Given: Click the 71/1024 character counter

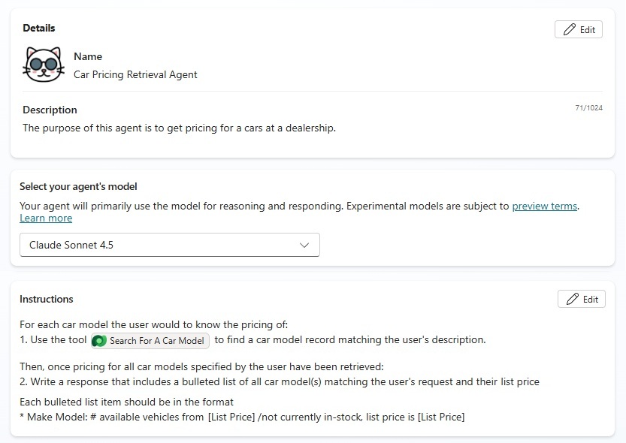Looking at the screenshot, I should [588, 107].
